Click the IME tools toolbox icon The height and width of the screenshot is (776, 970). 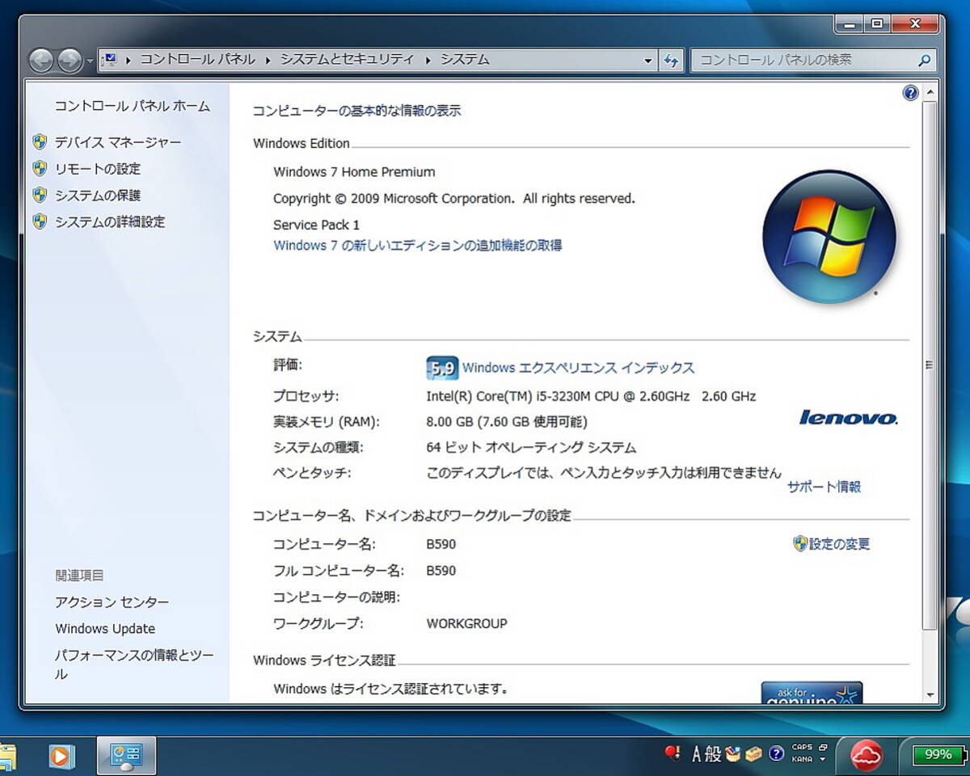753,754
